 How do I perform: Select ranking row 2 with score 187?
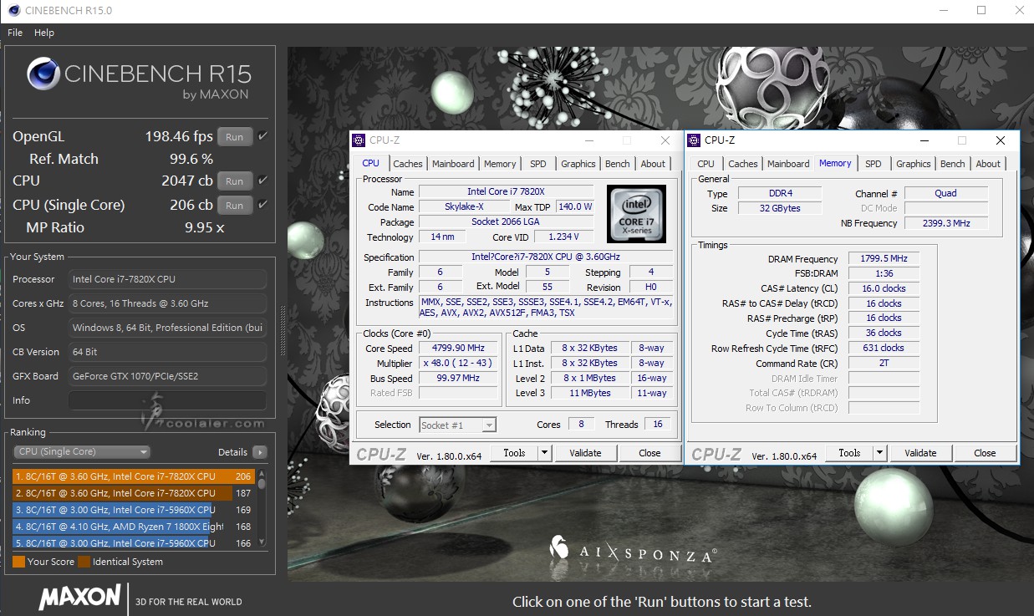point(134,493)
